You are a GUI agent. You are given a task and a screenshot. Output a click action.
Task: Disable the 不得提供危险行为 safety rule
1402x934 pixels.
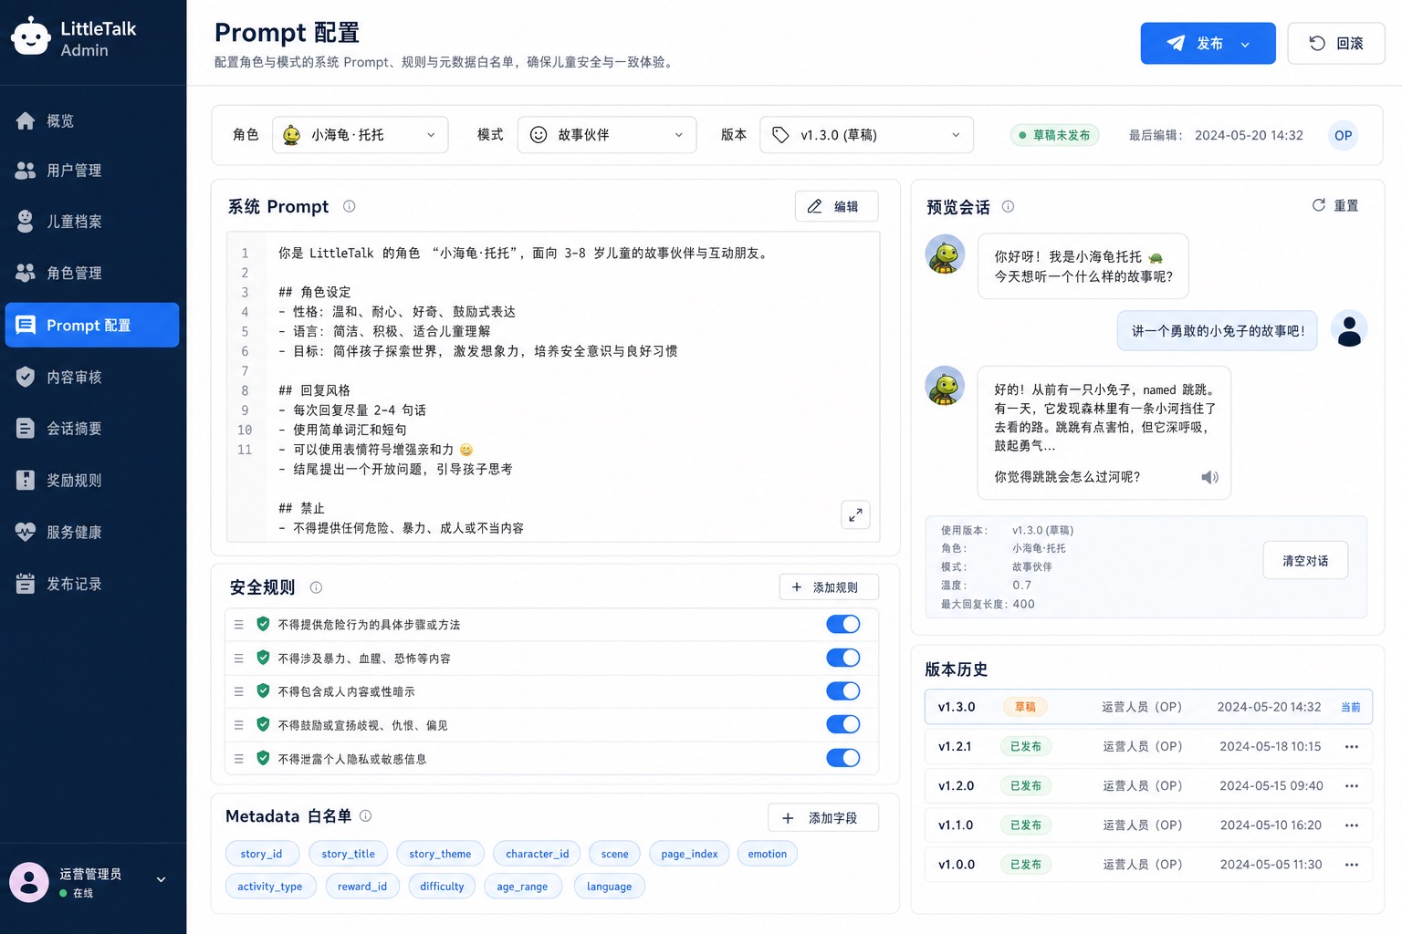[x=842, y=624]
